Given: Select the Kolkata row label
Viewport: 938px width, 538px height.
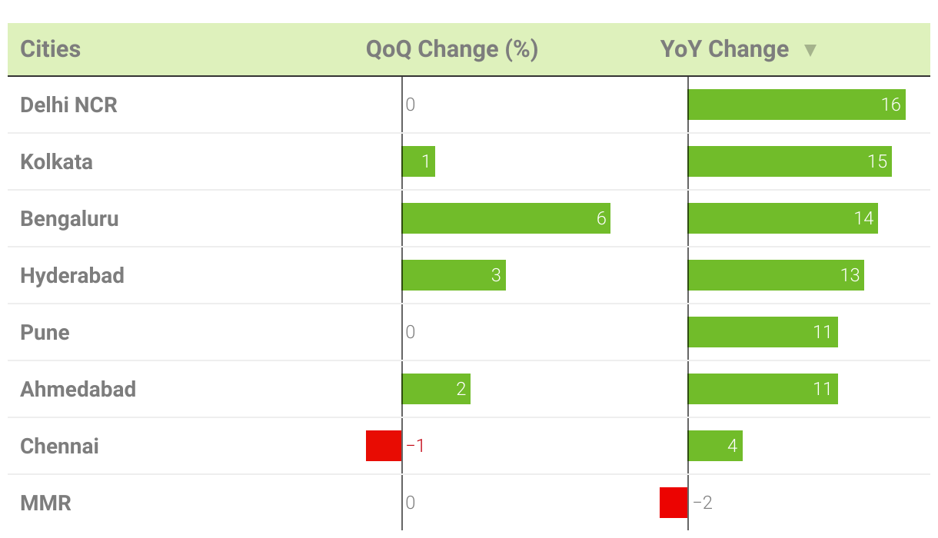Looking at the screenshot, I should tap(56, 161).
